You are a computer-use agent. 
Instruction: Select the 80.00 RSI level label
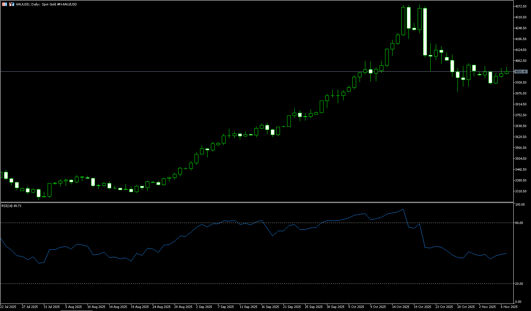519,223
